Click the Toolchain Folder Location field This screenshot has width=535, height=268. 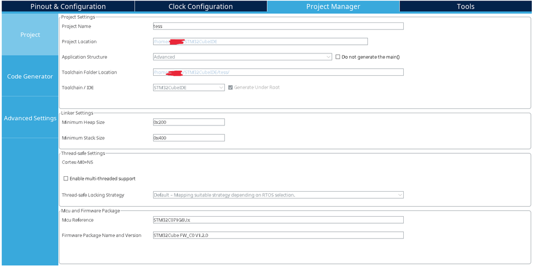coord(278,72)
